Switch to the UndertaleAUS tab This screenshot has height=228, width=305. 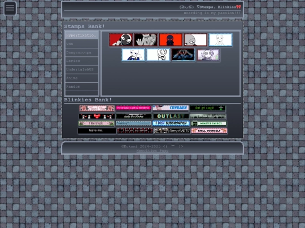82,69
